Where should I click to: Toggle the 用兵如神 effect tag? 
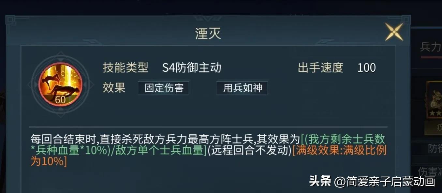[242, 88]
